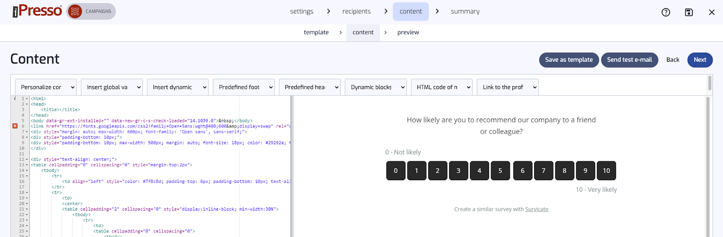Open the Dynamic blocks dropdown

376,87
